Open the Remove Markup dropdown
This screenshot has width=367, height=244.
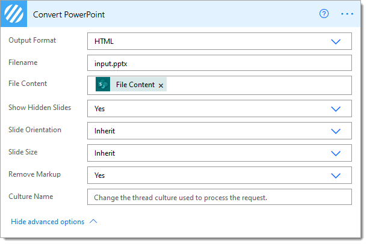220,175
